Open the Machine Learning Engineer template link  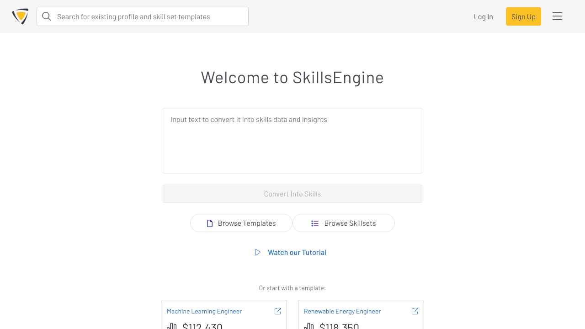[x=204, y=311]
